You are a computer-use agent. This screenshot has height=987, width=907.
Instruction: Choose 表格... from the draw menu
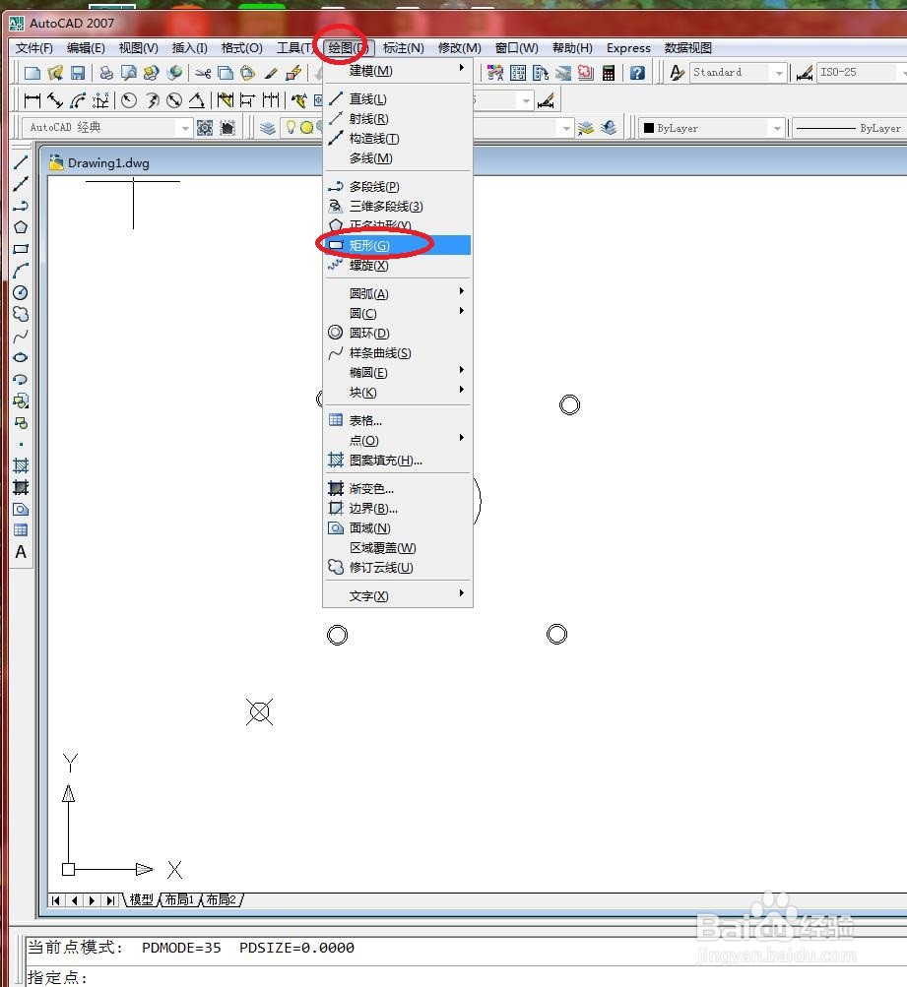pyautogui.click(x=398, y=420)
